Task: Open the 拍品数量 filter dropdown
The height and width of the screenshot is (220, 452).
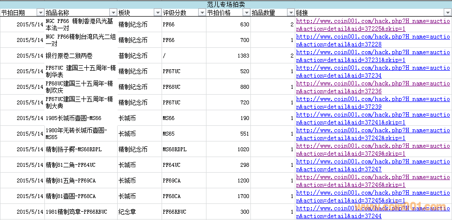Action: [291, 13]
